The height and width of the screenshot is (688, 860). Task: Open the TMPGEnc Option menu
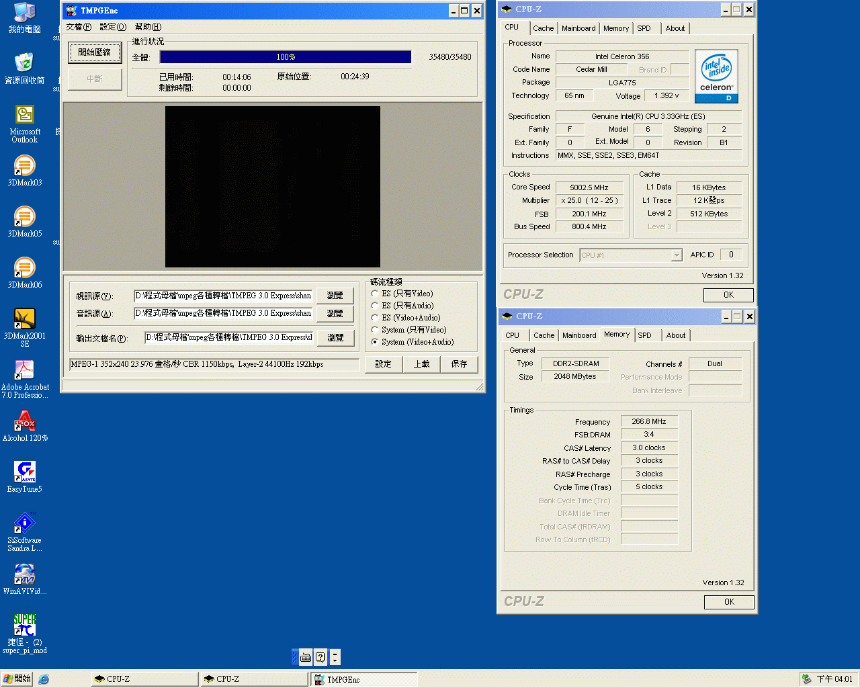click(x=113, y=27)
